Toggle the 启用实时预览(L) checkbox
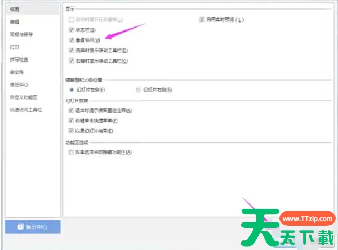The width and height of the screenshot is (338, 250). pyautogui.click(x=202, y=20)
